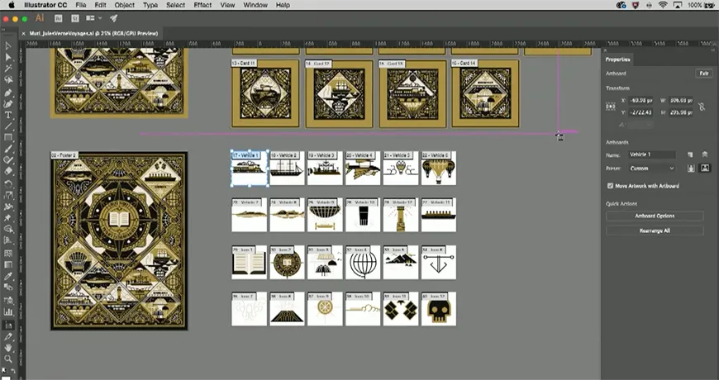Viewport: 719px width, 380px height.
Task: Select the Hand tool
Action: (8, 348)
